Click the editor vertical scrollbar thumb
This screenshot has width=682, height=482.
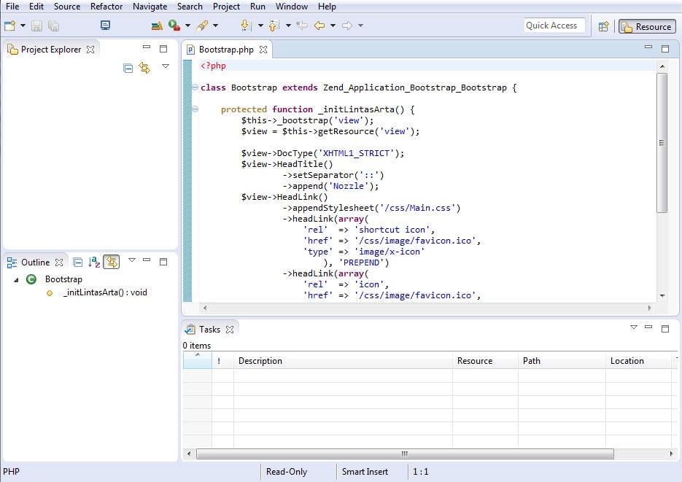(x=662, y=143)
